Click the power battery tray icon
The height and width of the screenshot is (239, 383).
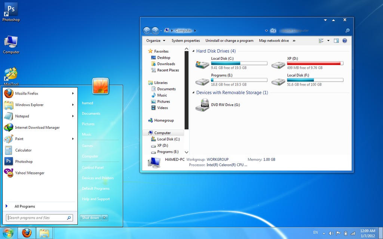tap(346, 233)
